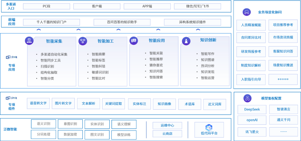The width and height of the screenshot is (301, 141).
Task: Click the 知识画像 component
Action: click(x=164, y=104)
